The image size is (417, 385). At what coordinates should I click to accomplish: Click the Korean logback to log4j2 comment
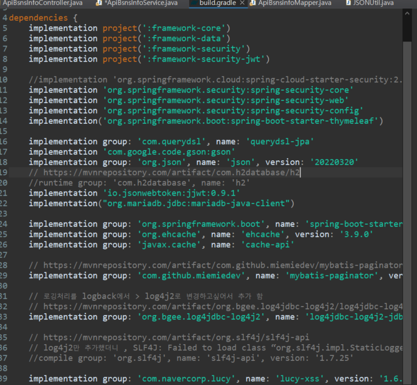tap(146, 296)
